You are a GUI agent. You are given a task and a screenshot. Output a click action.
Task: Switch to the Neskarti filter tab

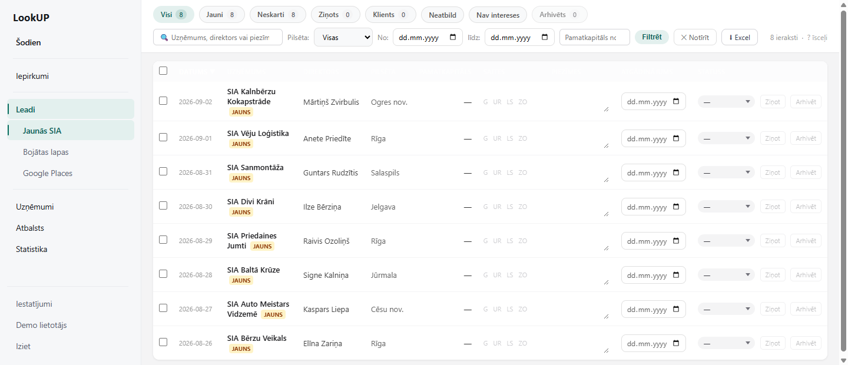coord(277,15)
